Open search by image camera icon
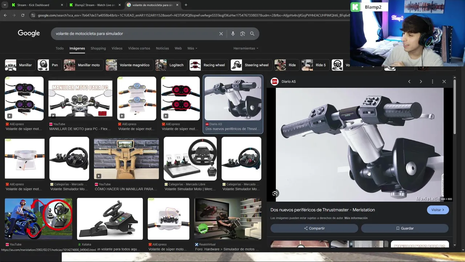 243,33
